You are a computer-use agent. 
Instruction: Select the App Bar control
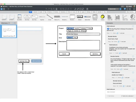pyautogui.click(x=42, y=18)
